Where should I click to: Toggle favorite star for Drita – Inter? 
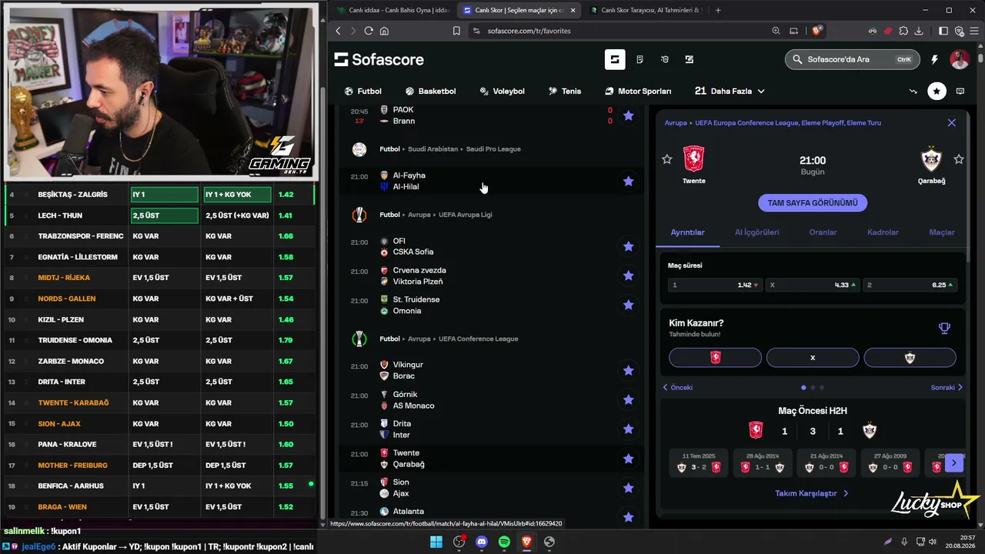point(629,429)
